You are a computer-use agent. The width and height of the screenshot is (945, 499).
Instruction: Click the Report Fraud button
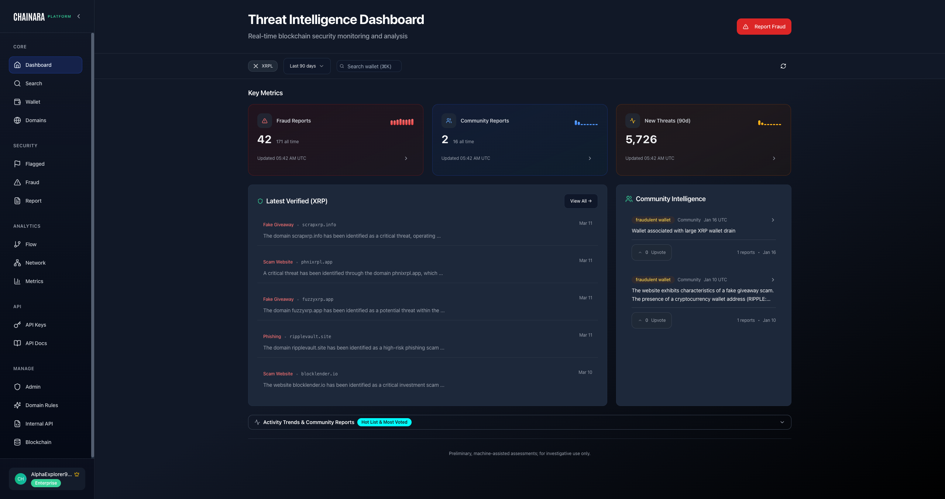[x=764, y=27]
